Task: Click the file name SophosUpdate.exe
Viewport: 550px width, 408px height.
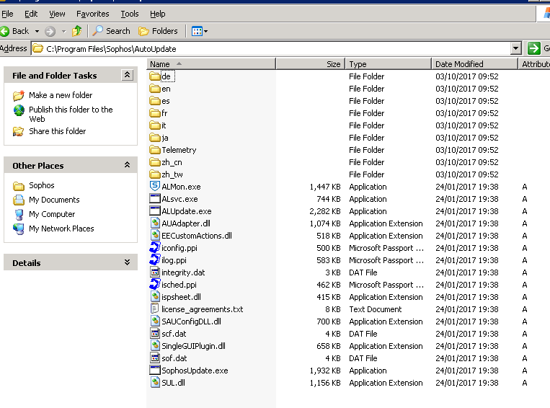Action: tap(195, 371)
